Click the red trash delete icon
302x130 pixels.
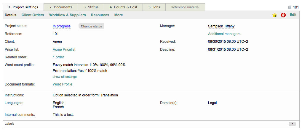[x=283, y=15]
